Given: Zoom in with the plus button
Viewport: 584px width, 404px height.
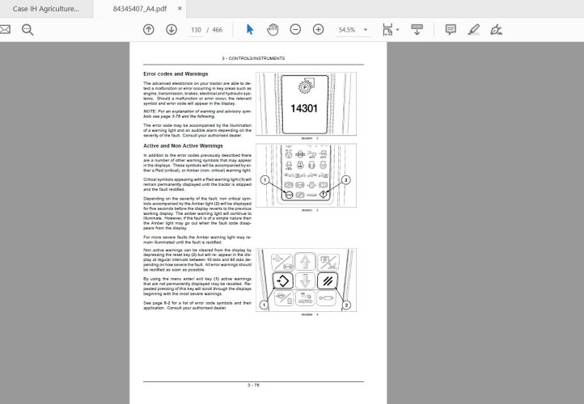Looking at the screenshot, I should 318,30.
